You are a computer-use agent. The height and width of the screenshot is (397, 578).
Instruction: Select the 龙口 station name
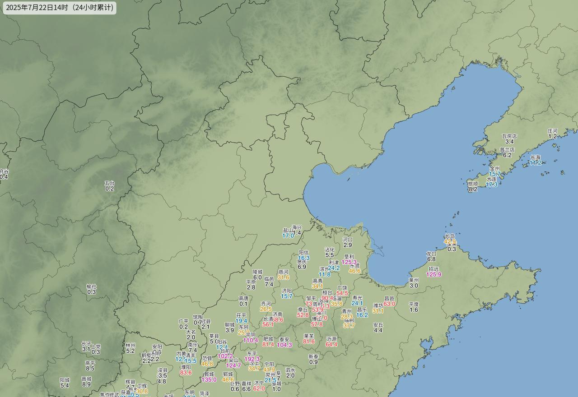[x=431, y=254]
